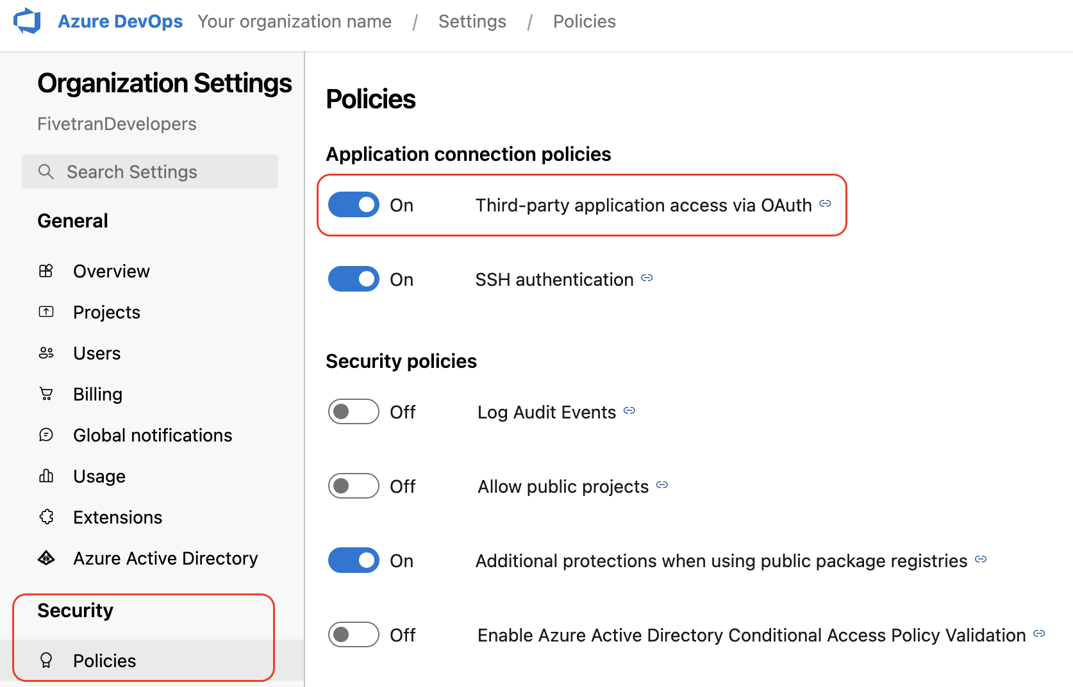
Task: Click the Azure DevOps home link
Action: 120,21
